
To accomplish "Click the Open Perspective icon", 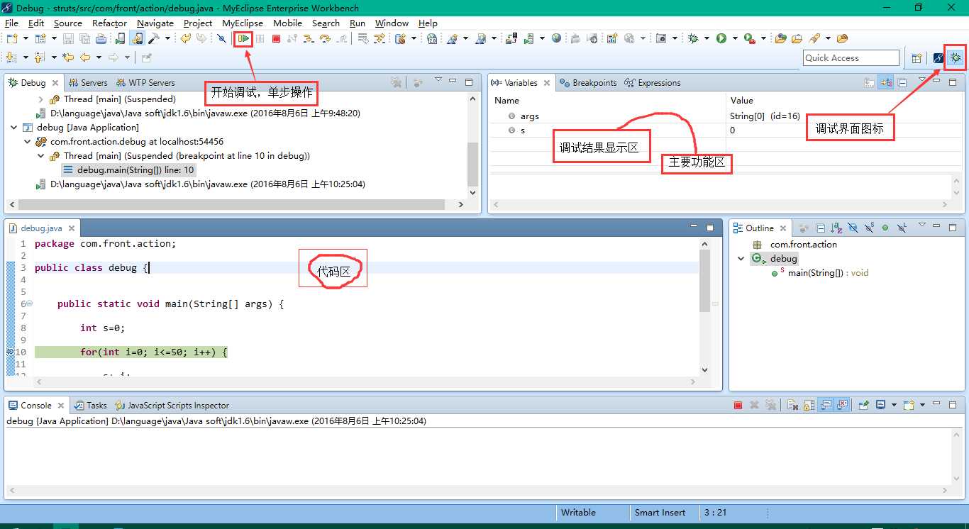I will pyautogui.click(x=916, y=58).
